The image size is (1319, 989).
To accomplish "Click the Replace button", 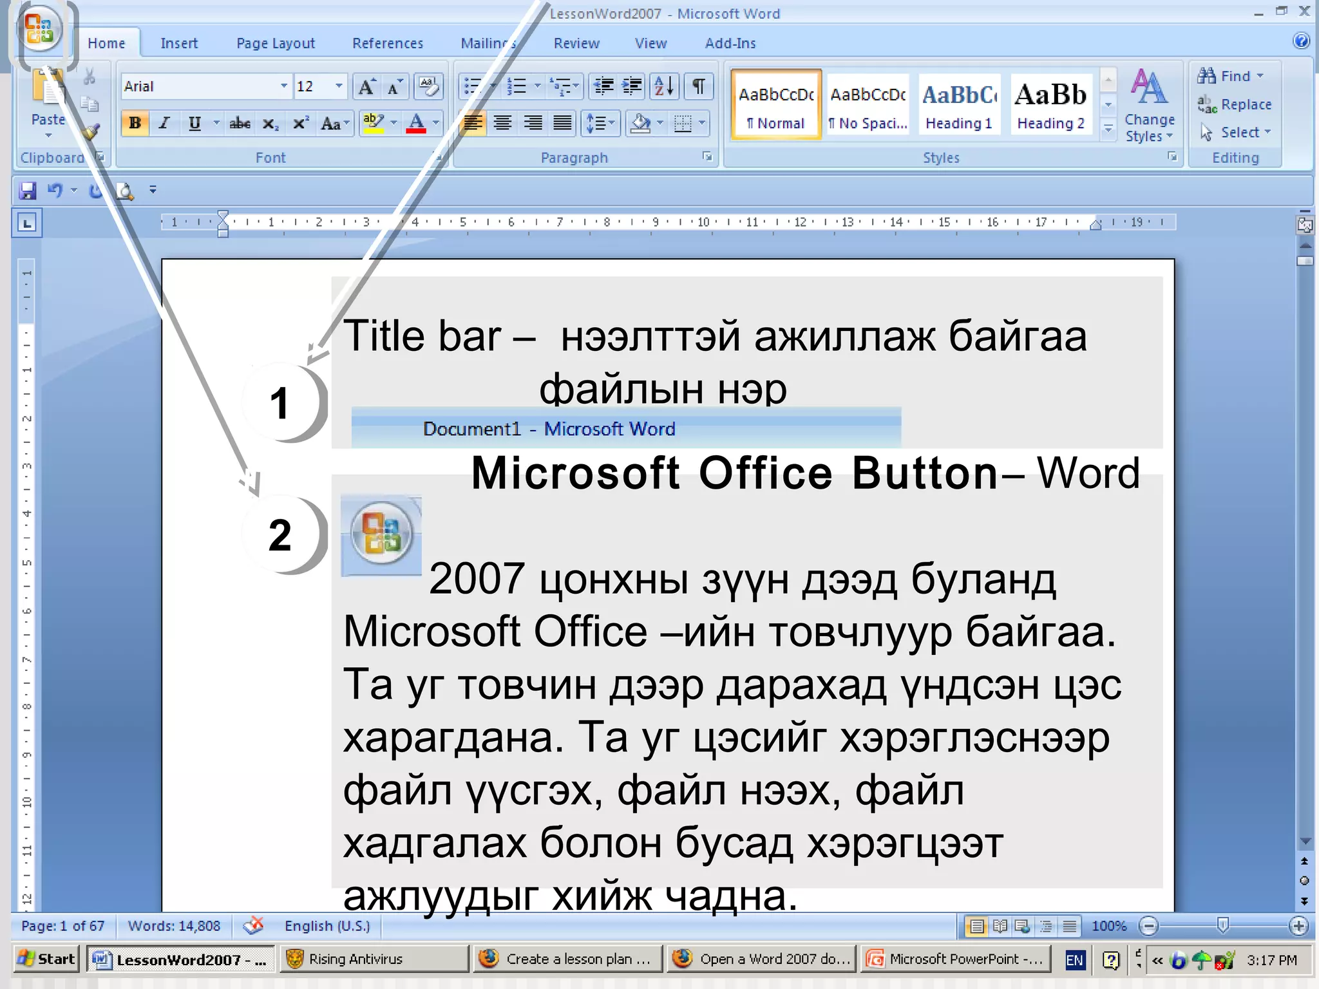I will tap(1235, 104).
